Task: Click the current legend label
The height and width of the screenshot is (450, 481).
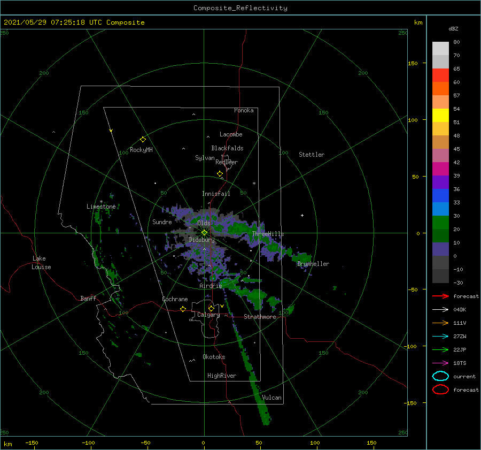Action: point(464,377)
